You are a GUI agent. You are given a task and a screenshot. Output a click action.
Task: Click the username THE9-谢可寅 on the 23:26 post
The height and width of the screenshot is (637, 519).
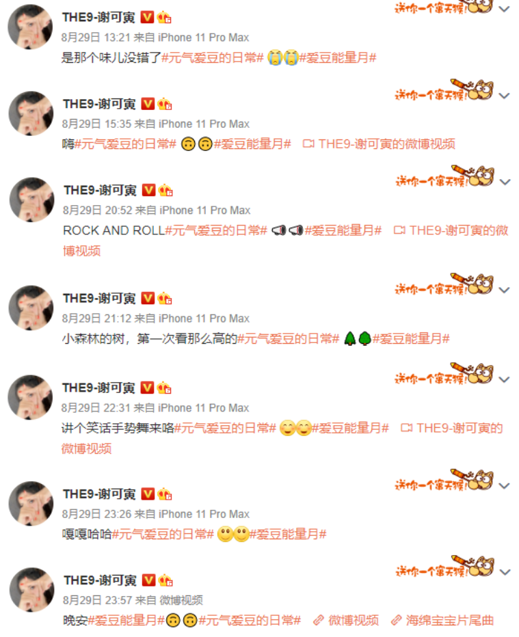[99, 494]
